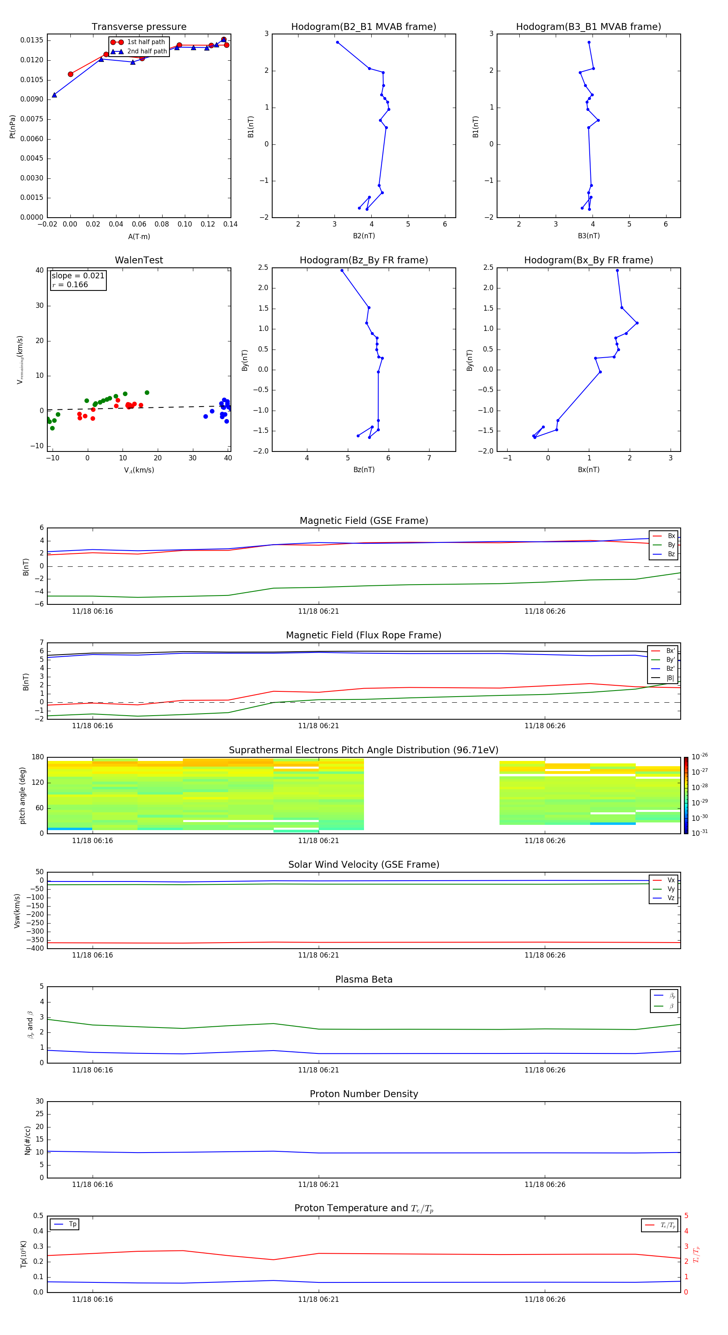Click the |B| legend entry in Flux Rope panel
The image size is (728, 1335).
663,678
